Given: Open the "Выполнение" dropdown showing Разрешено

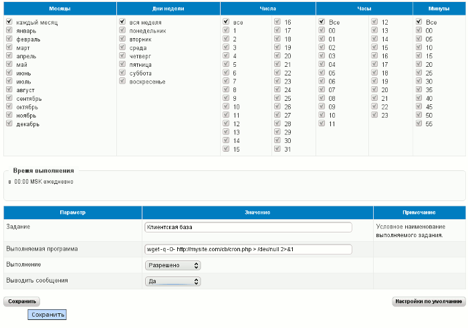Looking at the screenshot, I should pos(173,265).
